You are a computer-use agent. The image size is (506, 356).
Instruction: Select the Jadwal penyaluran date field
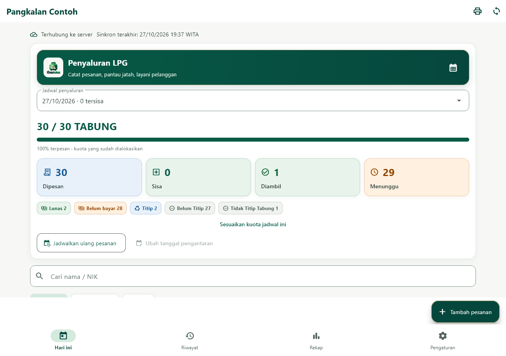coord(253,100)
